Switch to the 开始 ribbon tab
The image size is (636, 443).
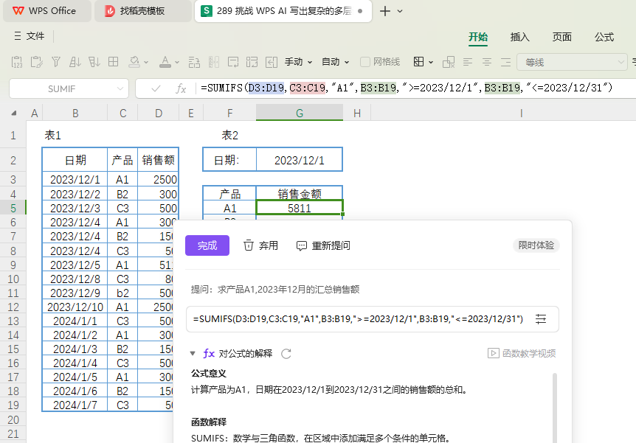(x=478, y=37)
